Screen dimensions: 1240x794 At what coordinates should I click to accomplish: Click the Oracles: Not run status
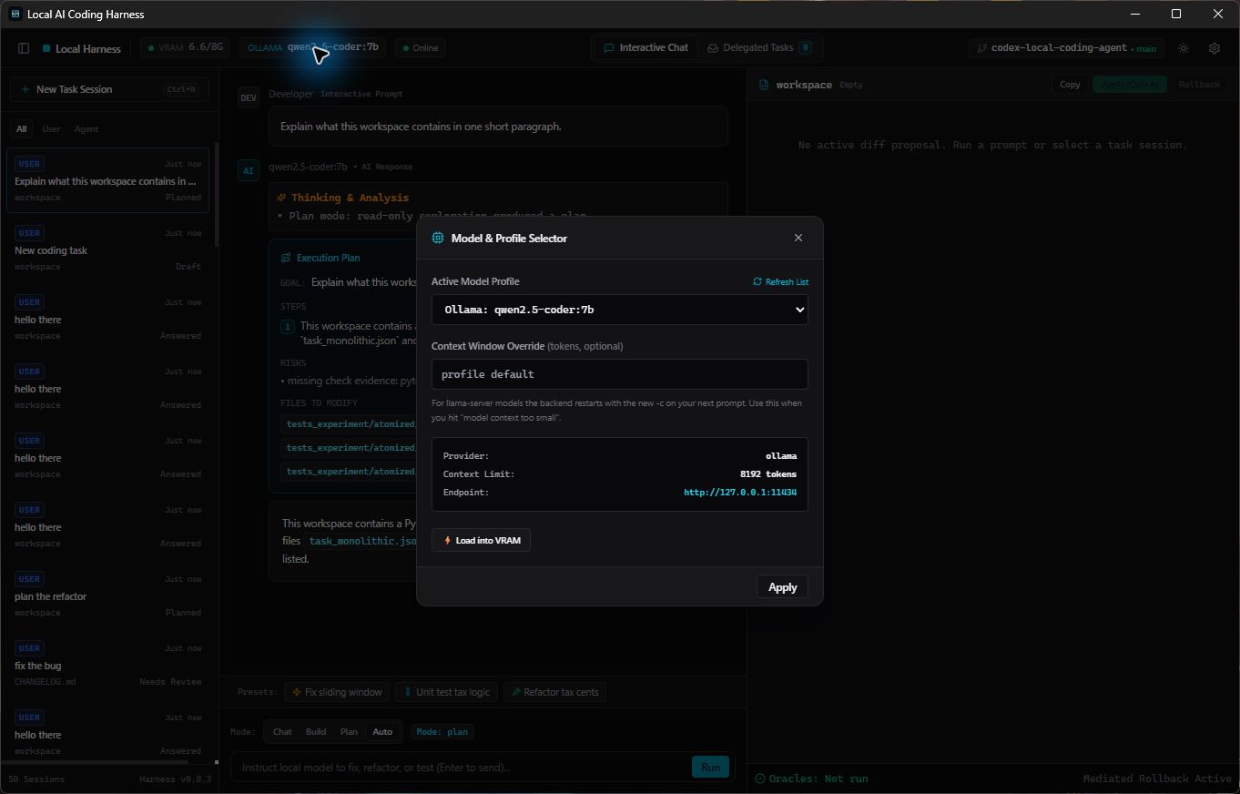pyautogui.click(x=811, y=779)
